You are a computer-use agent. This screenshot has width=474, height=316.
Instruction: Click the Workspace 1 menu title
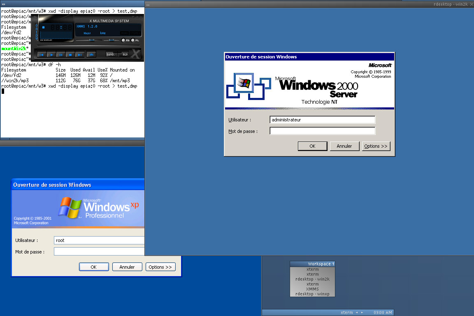(312, 264)
